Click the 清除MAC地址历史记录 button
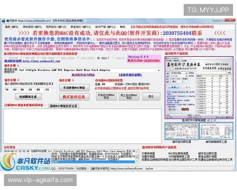The height and width of the screenshot is (190, 237). tap(64, 106)
